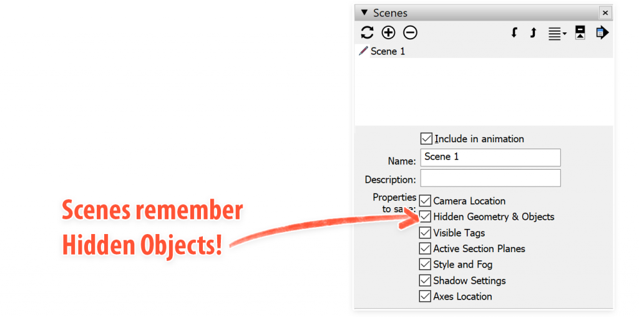Uncheck Active Section Planes
The width and height of the screenshot is (639, 317).
point(426,248)
